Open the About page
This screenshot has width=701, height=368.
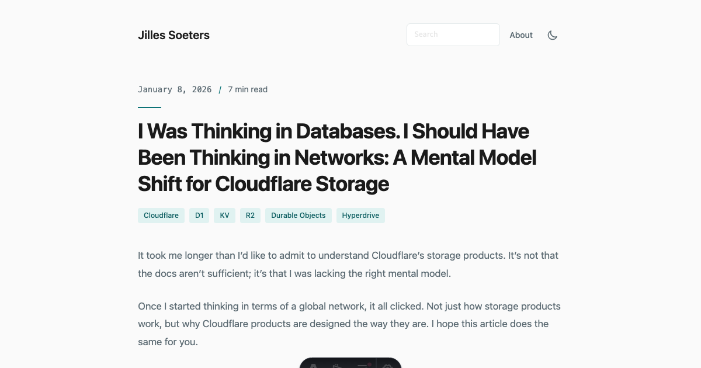pyautogui.click(x=521, y=35)
